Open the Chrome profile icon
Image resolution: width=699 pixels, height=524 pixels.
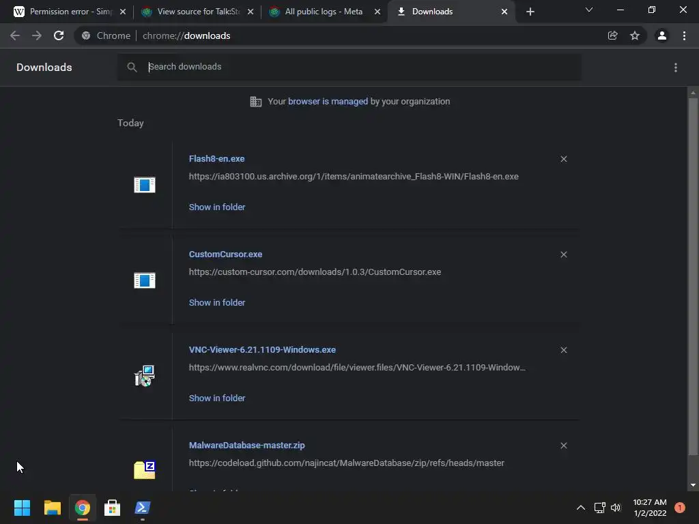point(662,35)
